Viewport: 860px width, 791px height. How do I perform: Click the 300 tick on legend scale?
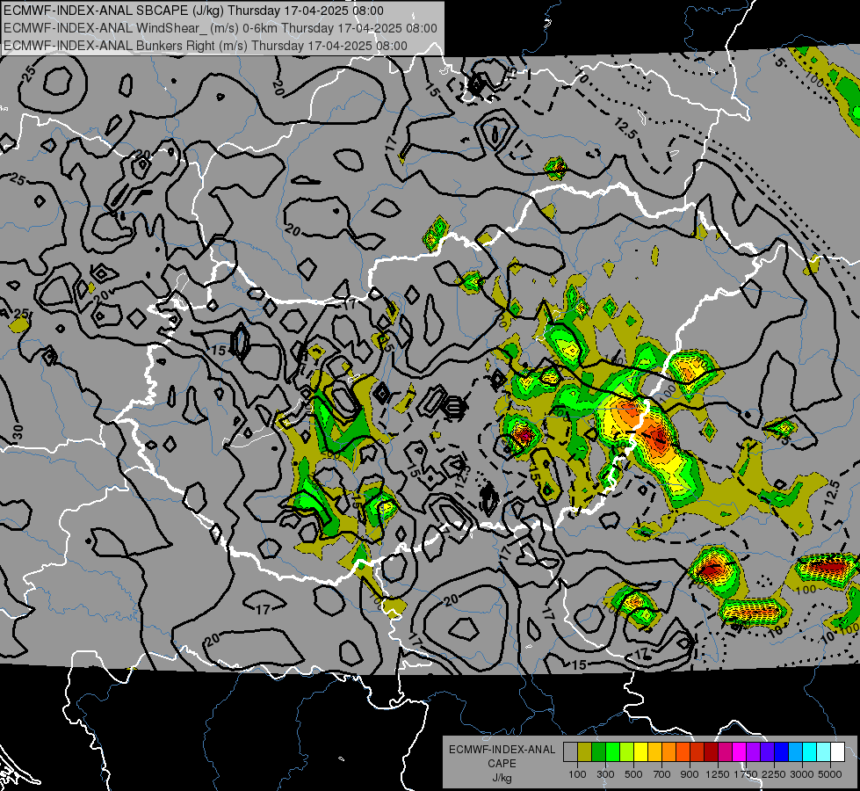pos(605,774)
